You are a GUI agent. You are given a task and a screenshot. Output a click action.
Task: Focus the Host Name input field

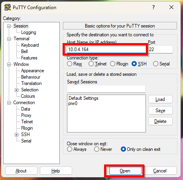106,49
